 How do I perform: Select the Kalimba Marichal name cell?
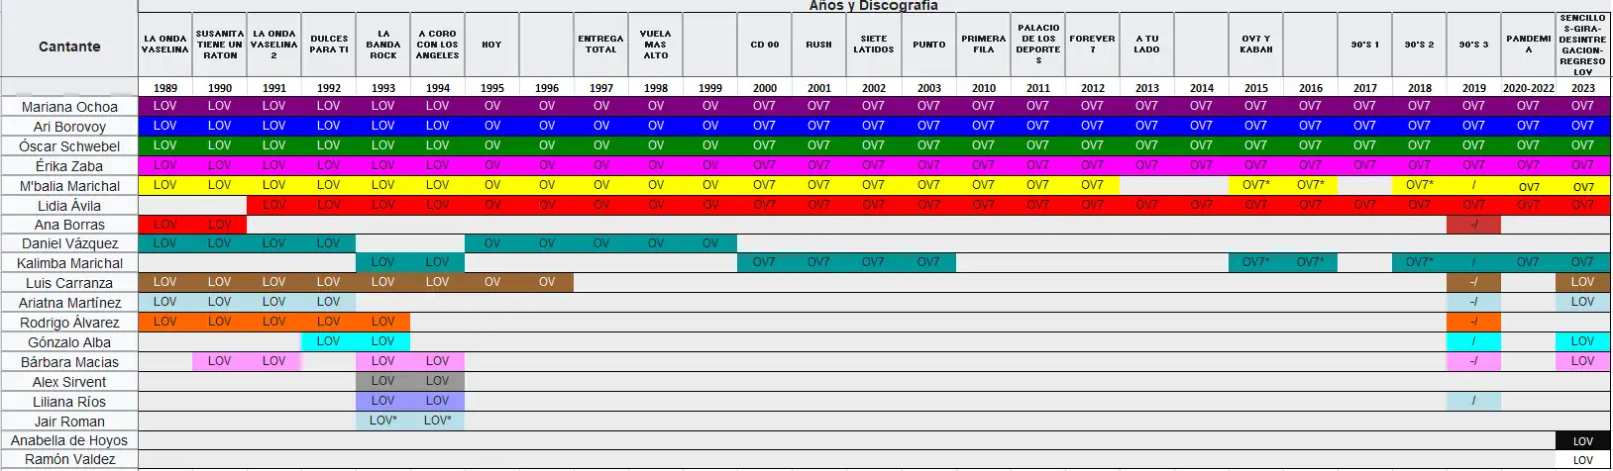(69, 263)
